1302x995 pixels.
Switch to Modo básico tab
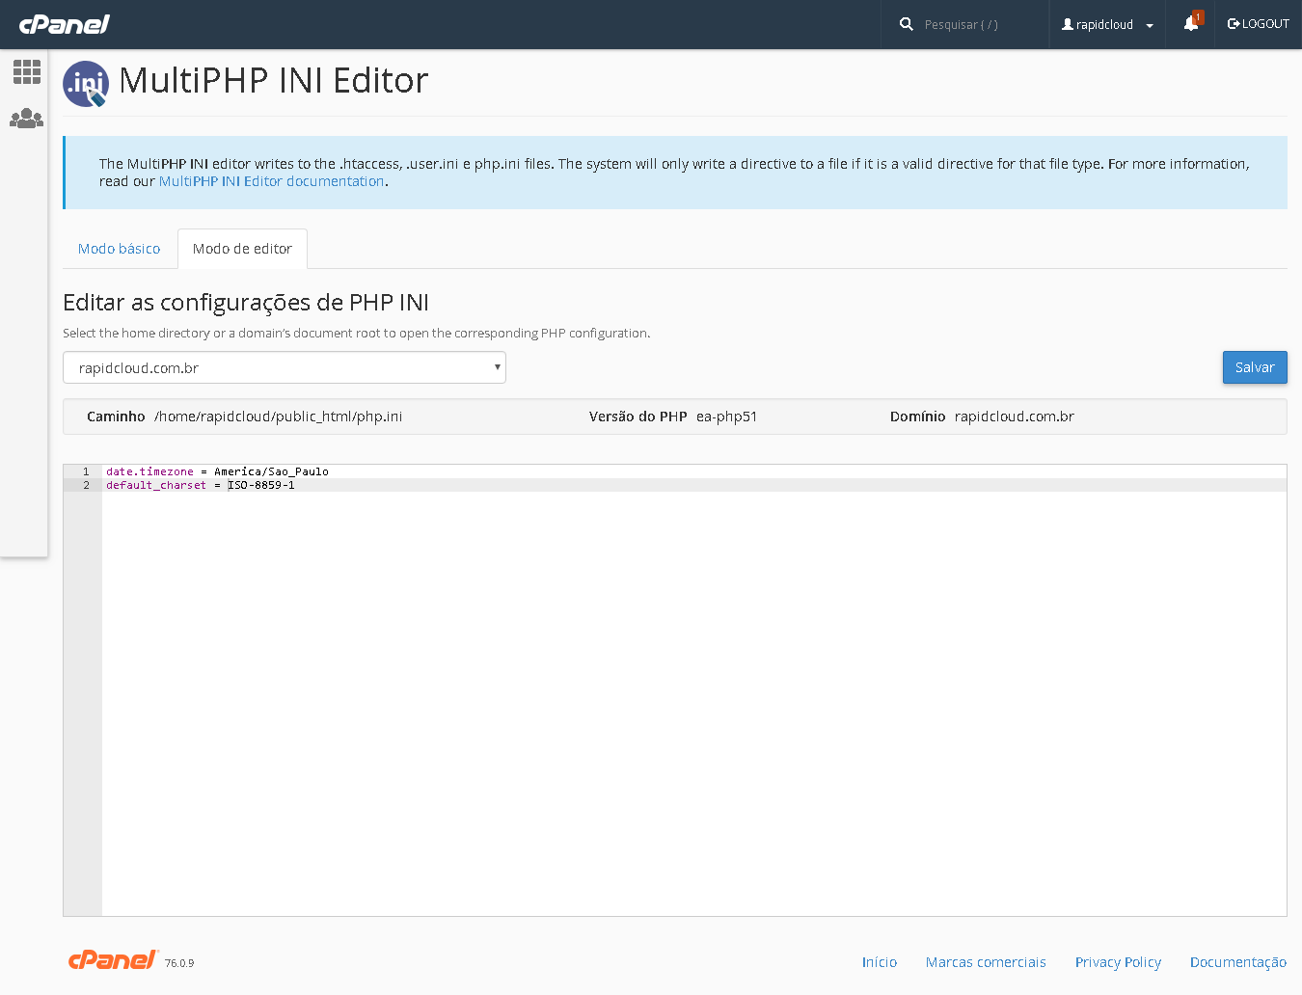click(x=120, y=249)
